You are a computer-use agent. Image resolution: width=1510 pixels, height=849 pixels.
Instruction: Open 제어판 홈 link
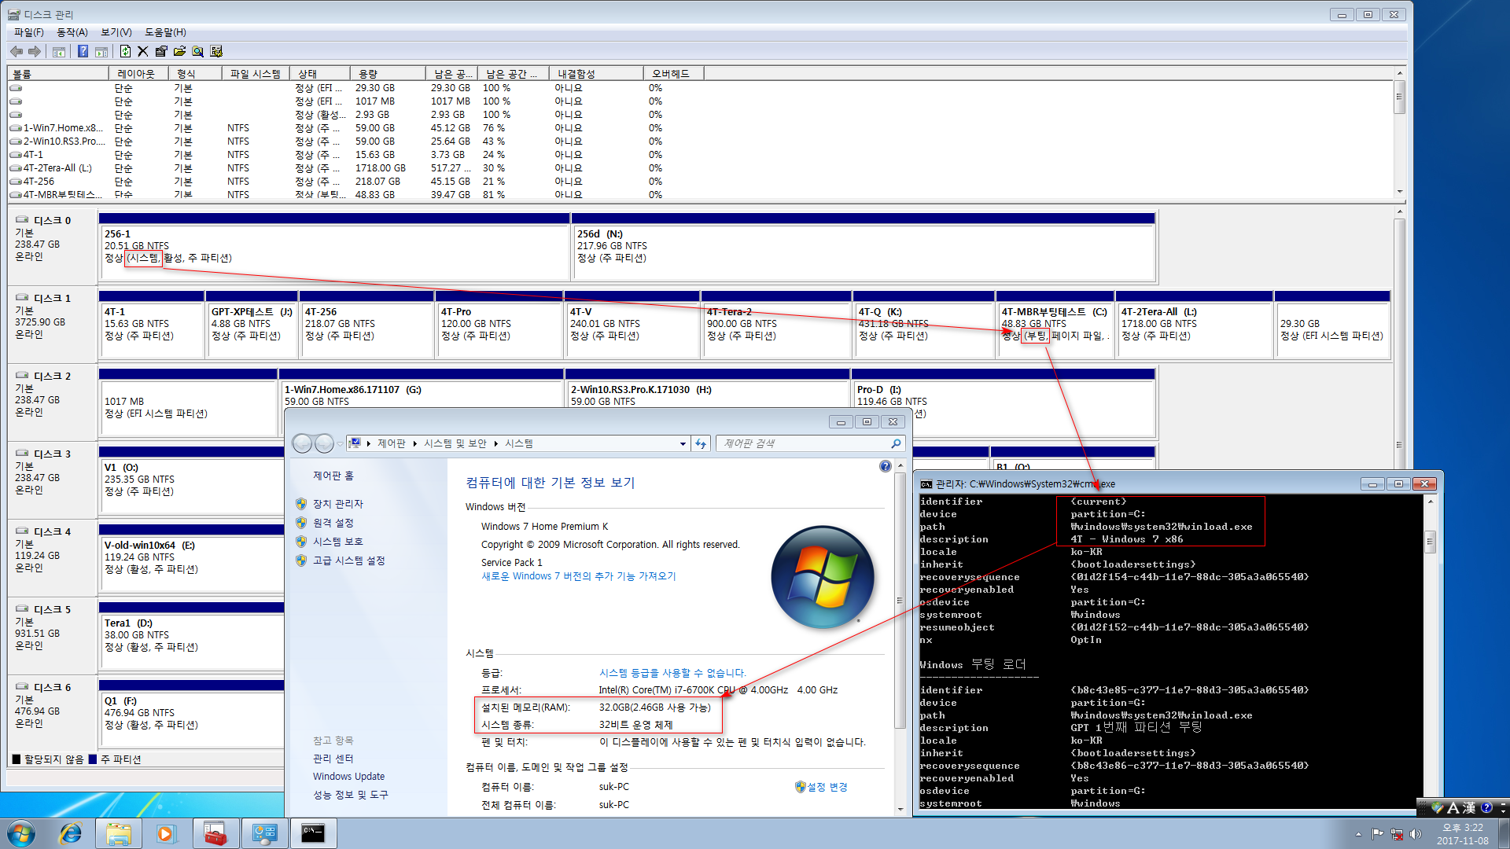(x=333, y=476)
